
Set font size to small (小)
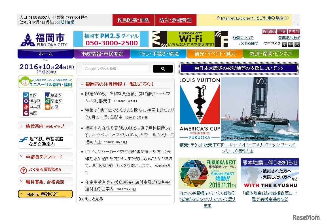coord(285,44)
